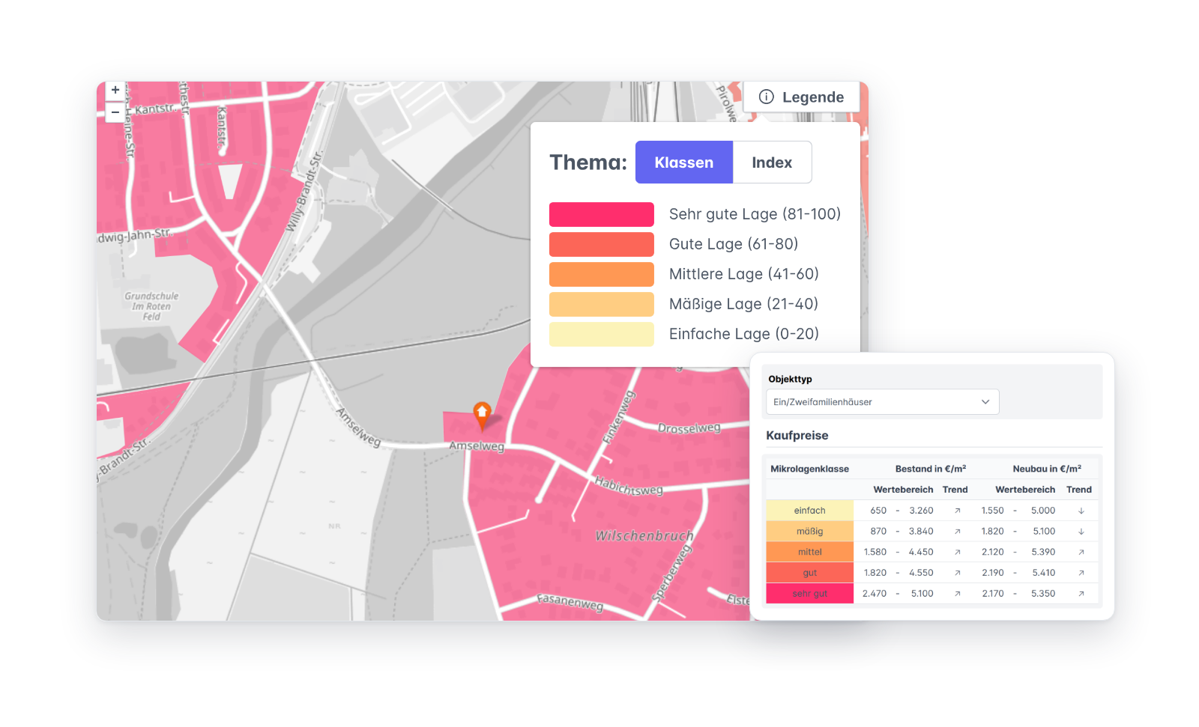Click the Grundschule Im Roten Feld label
Screen dimensions: 1199x727
pyautogui.click(x=151, y=306)
